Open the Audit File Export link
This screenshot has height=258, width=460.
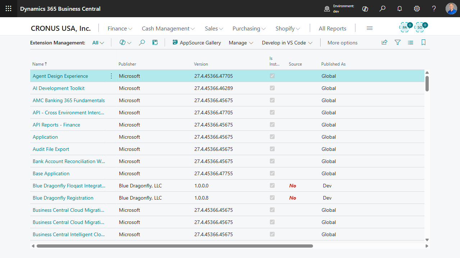tap(51, 149)
